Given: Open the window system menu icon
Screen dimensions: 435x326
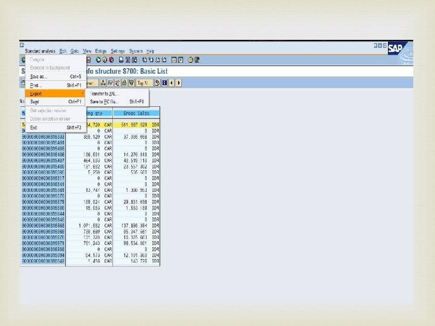Looking at the screenshot, I should [x=22, y=45].
